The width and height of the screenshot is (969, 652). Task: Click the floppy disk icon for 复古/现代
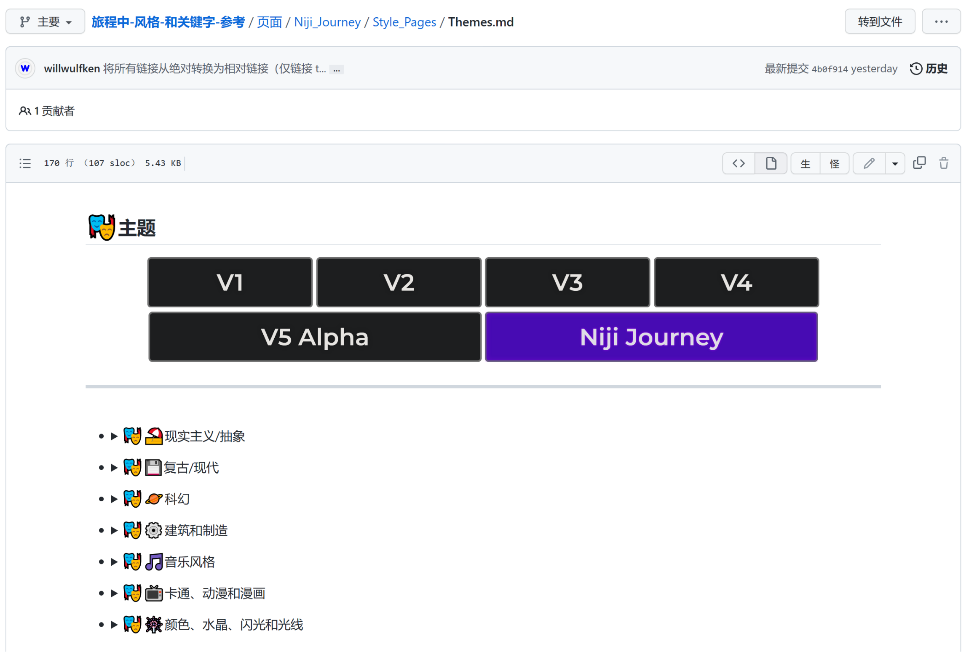[153, 468]
